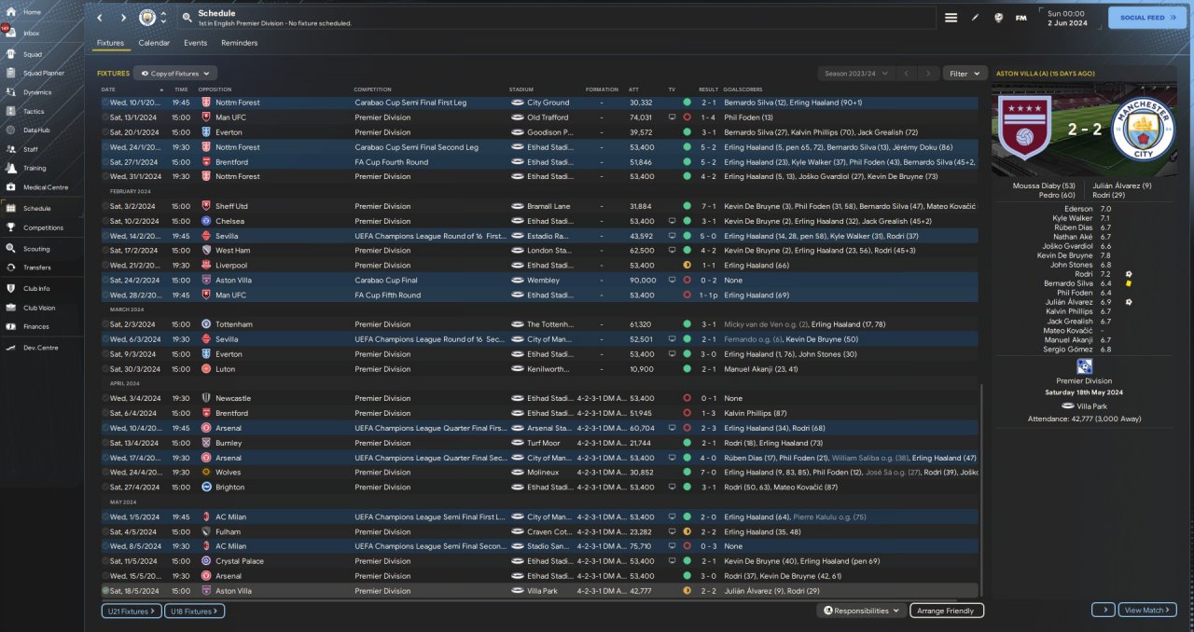Open the Inbox from the sidebar
The image size is (1194, 632).
pyautogui.click(x=13, y=33)
